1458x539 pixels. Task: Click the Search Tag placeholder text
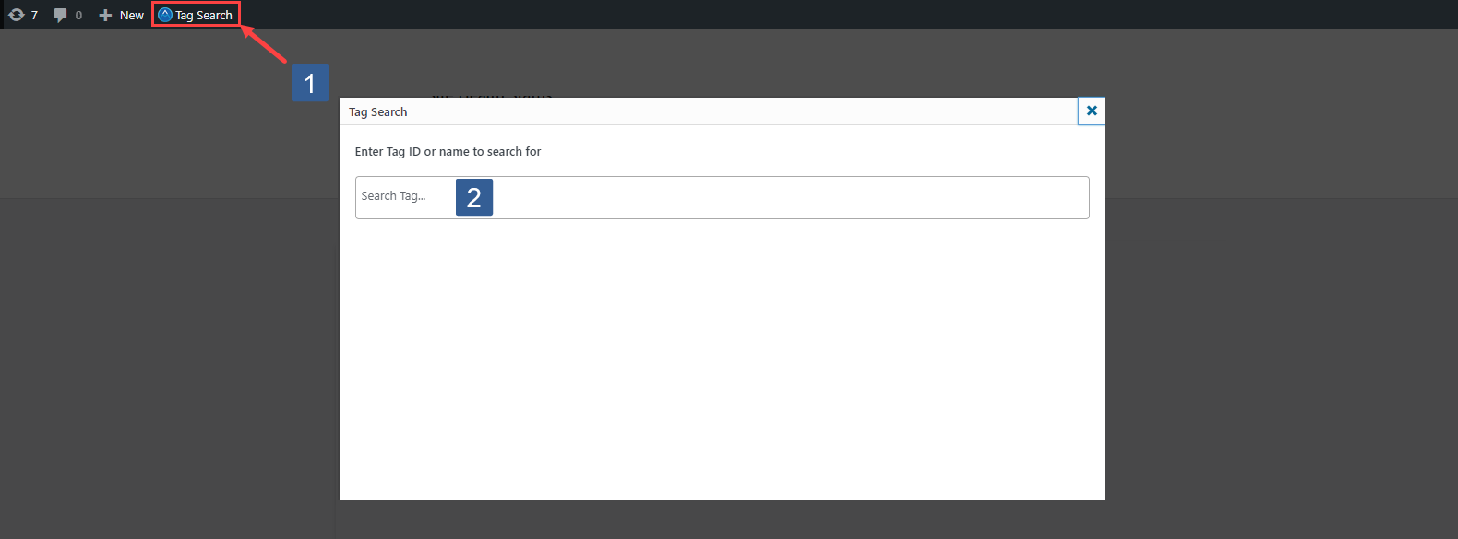[392, 196]
